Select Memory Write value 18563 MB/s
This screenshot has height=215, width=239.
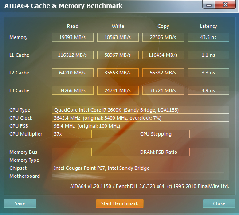[x=118, y=37]
